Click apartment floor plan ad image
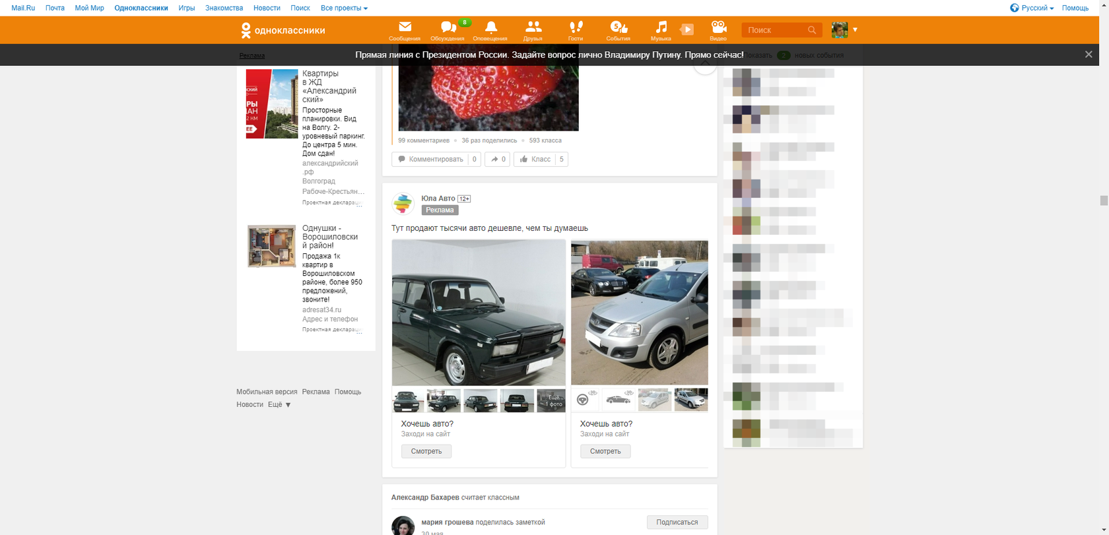The width and height of the screenshot is (1109, 535). (x=272, y=246)
